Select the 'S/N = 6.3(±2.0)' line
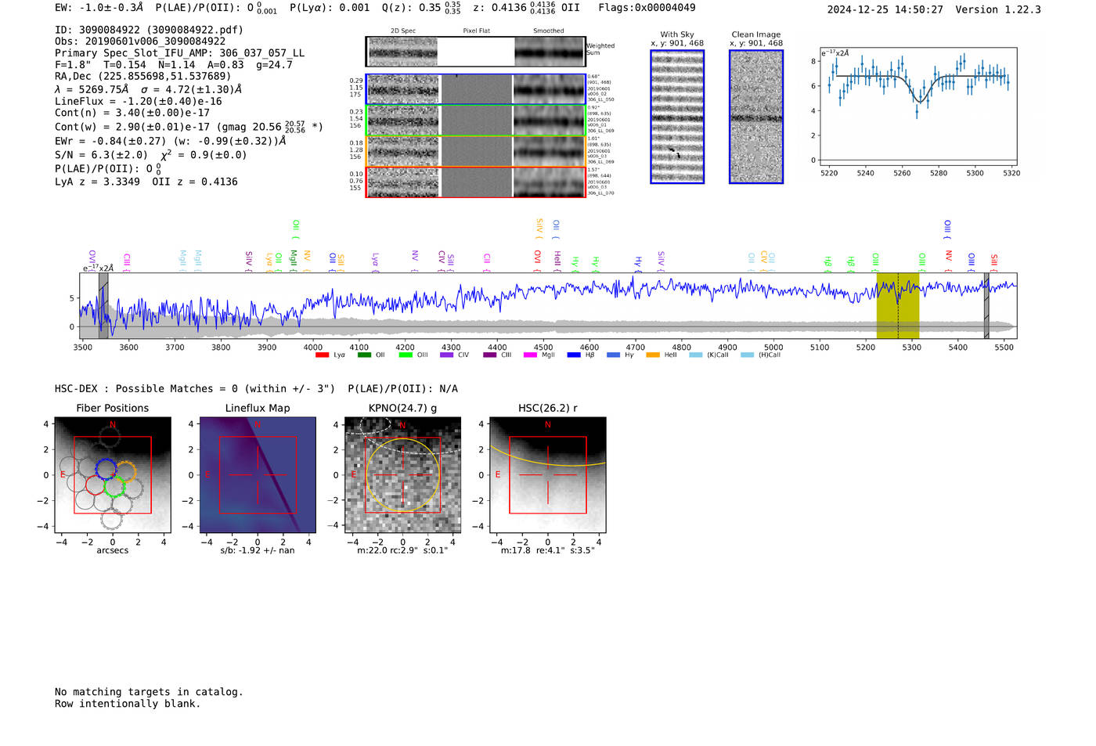Screen dimensions: 1096x746 pos(151,154)
